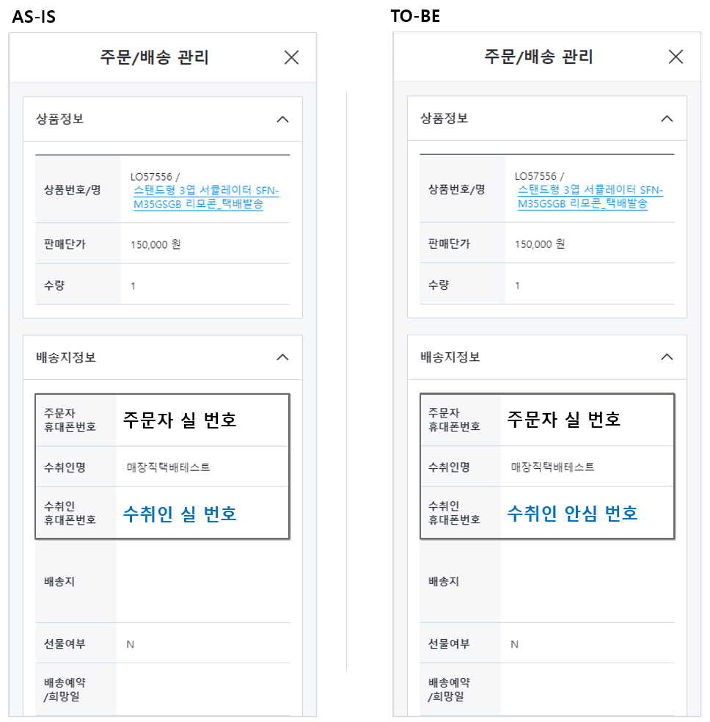Collapse 상품정보 section in AS-IS panel
710x722 pixels.
click(282, 120)
